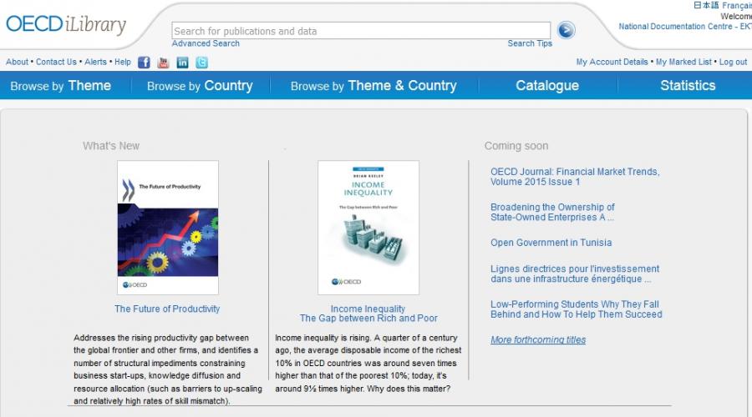Viewport: 752px width, 417px height.
Task: Open the Help link
Action: 123,62
